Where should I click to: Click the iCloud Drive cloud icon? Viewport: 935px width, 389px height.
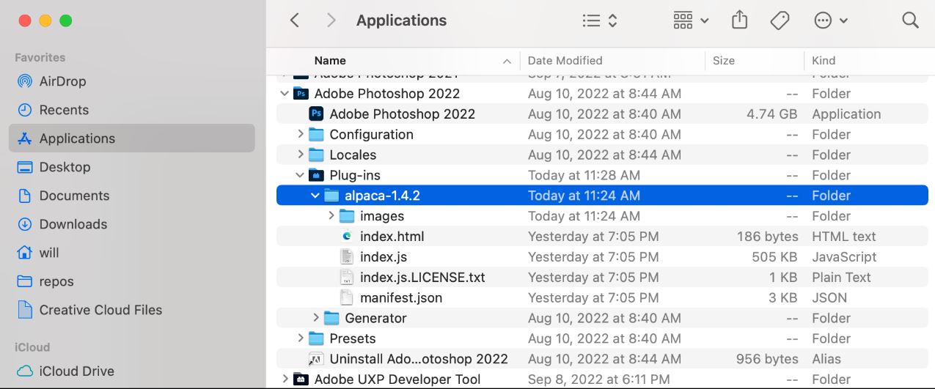coord(25,371)
